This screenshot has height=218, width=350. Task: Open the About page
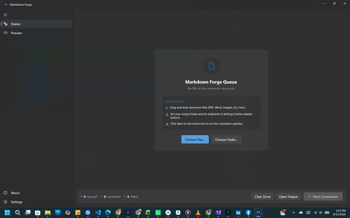coord(36,193)
